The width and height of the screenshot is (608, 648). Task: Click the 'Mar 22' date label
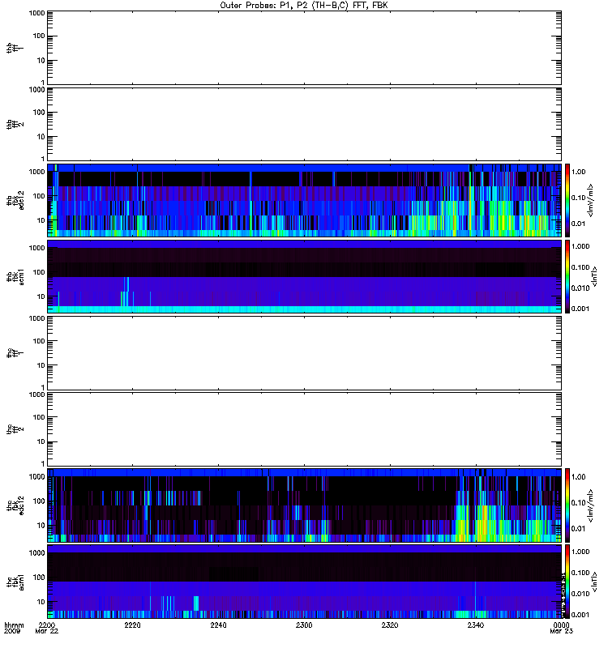tap(47, 631)
